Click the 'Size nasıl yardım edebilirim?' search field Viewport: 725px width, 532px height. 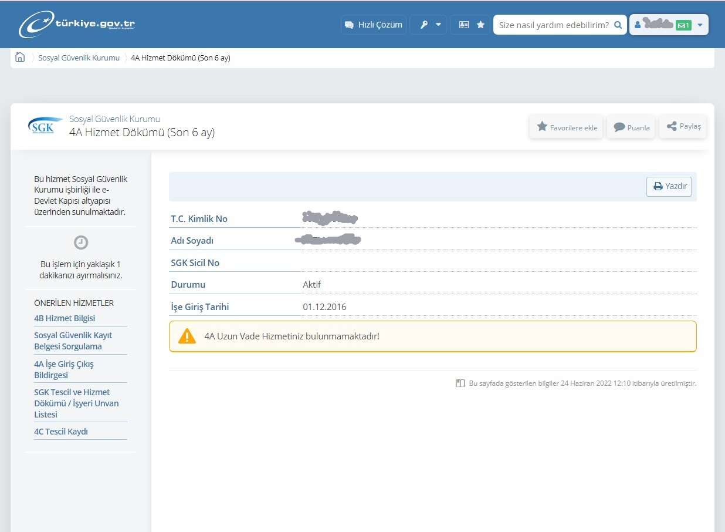pos(553,25)
